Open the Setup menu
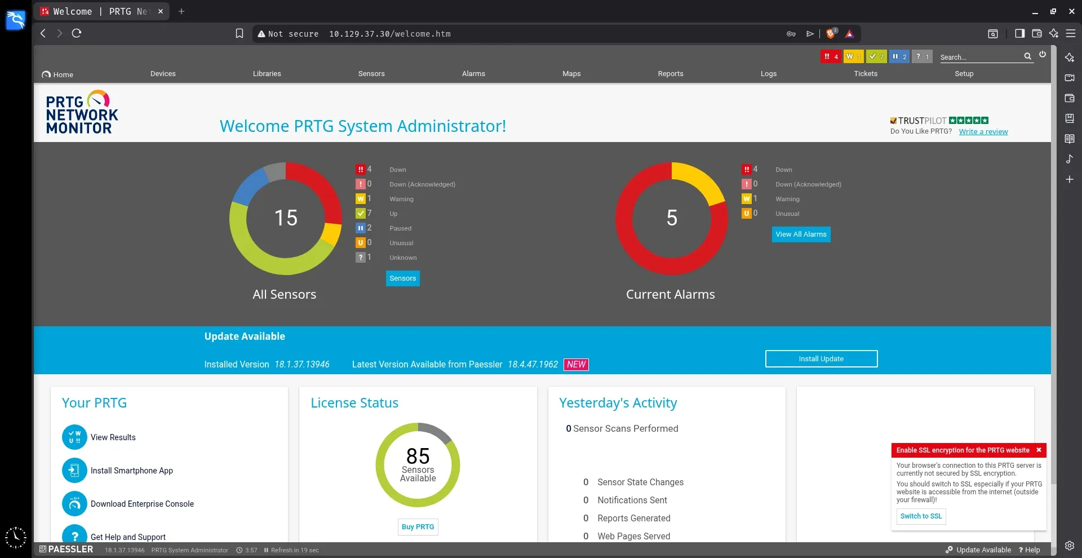This screenshot has width=1082, height=558. point(964,74)
